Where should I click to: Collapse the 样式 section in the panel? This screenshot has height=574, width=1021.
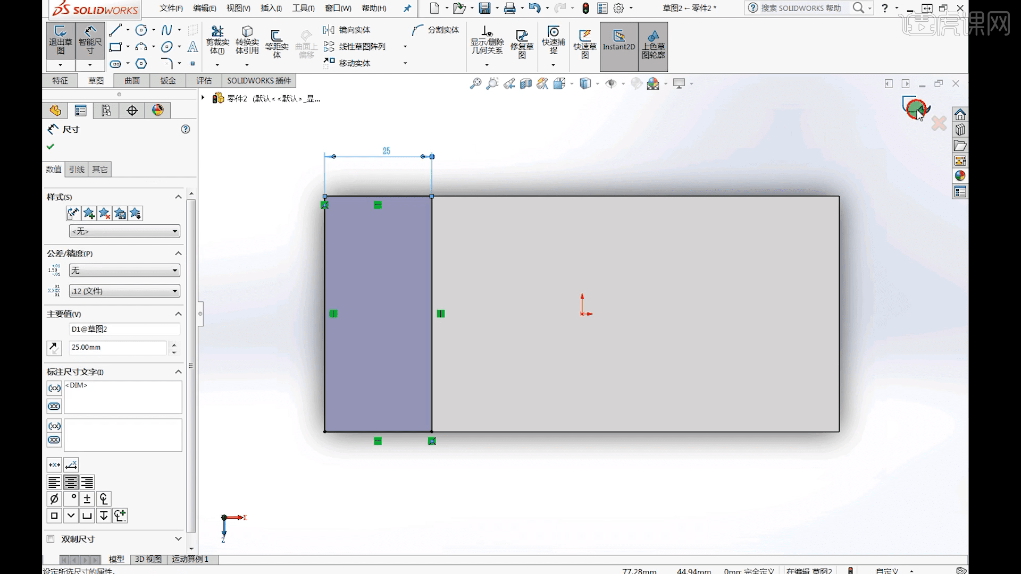[179, 197]
